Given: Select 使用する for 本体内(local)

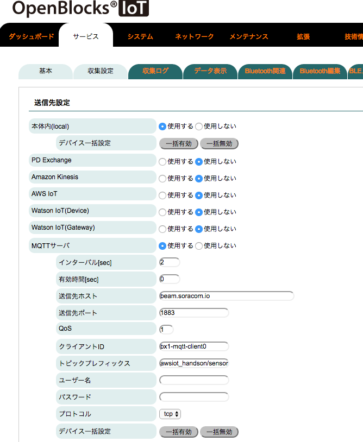Looking at the screenshot, I should [x=162, y=127].
